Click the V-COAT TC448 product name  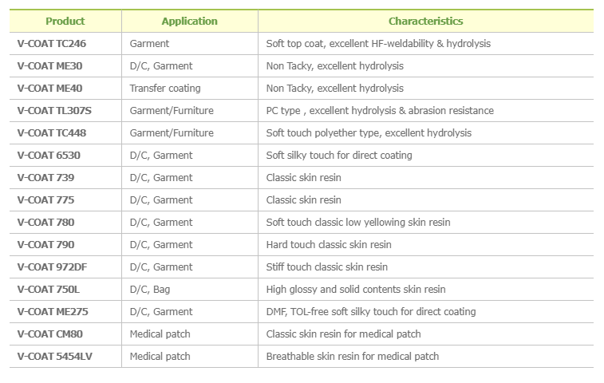[52, 133]
